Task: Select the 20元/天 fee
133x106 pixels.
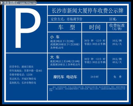Action: click(117, 44)
